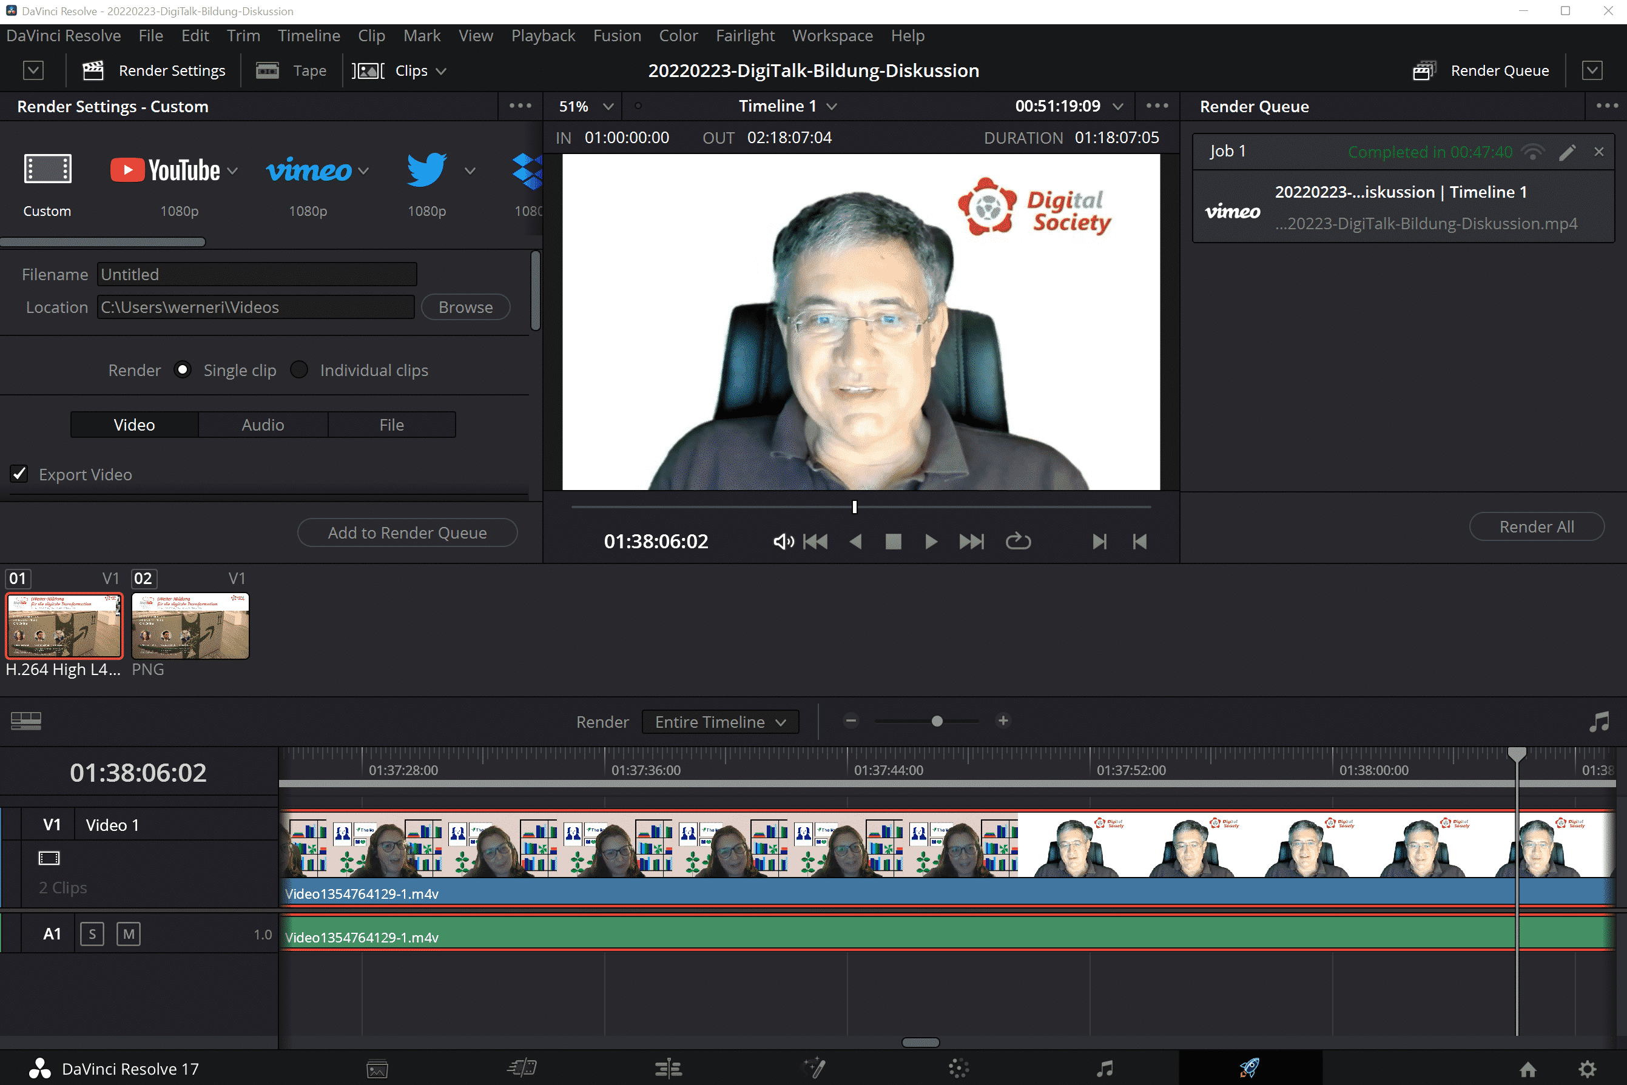Zoom in timeline with plus icon
The width and height of the screenshot is (1627, 1085).
point(1003,721)
